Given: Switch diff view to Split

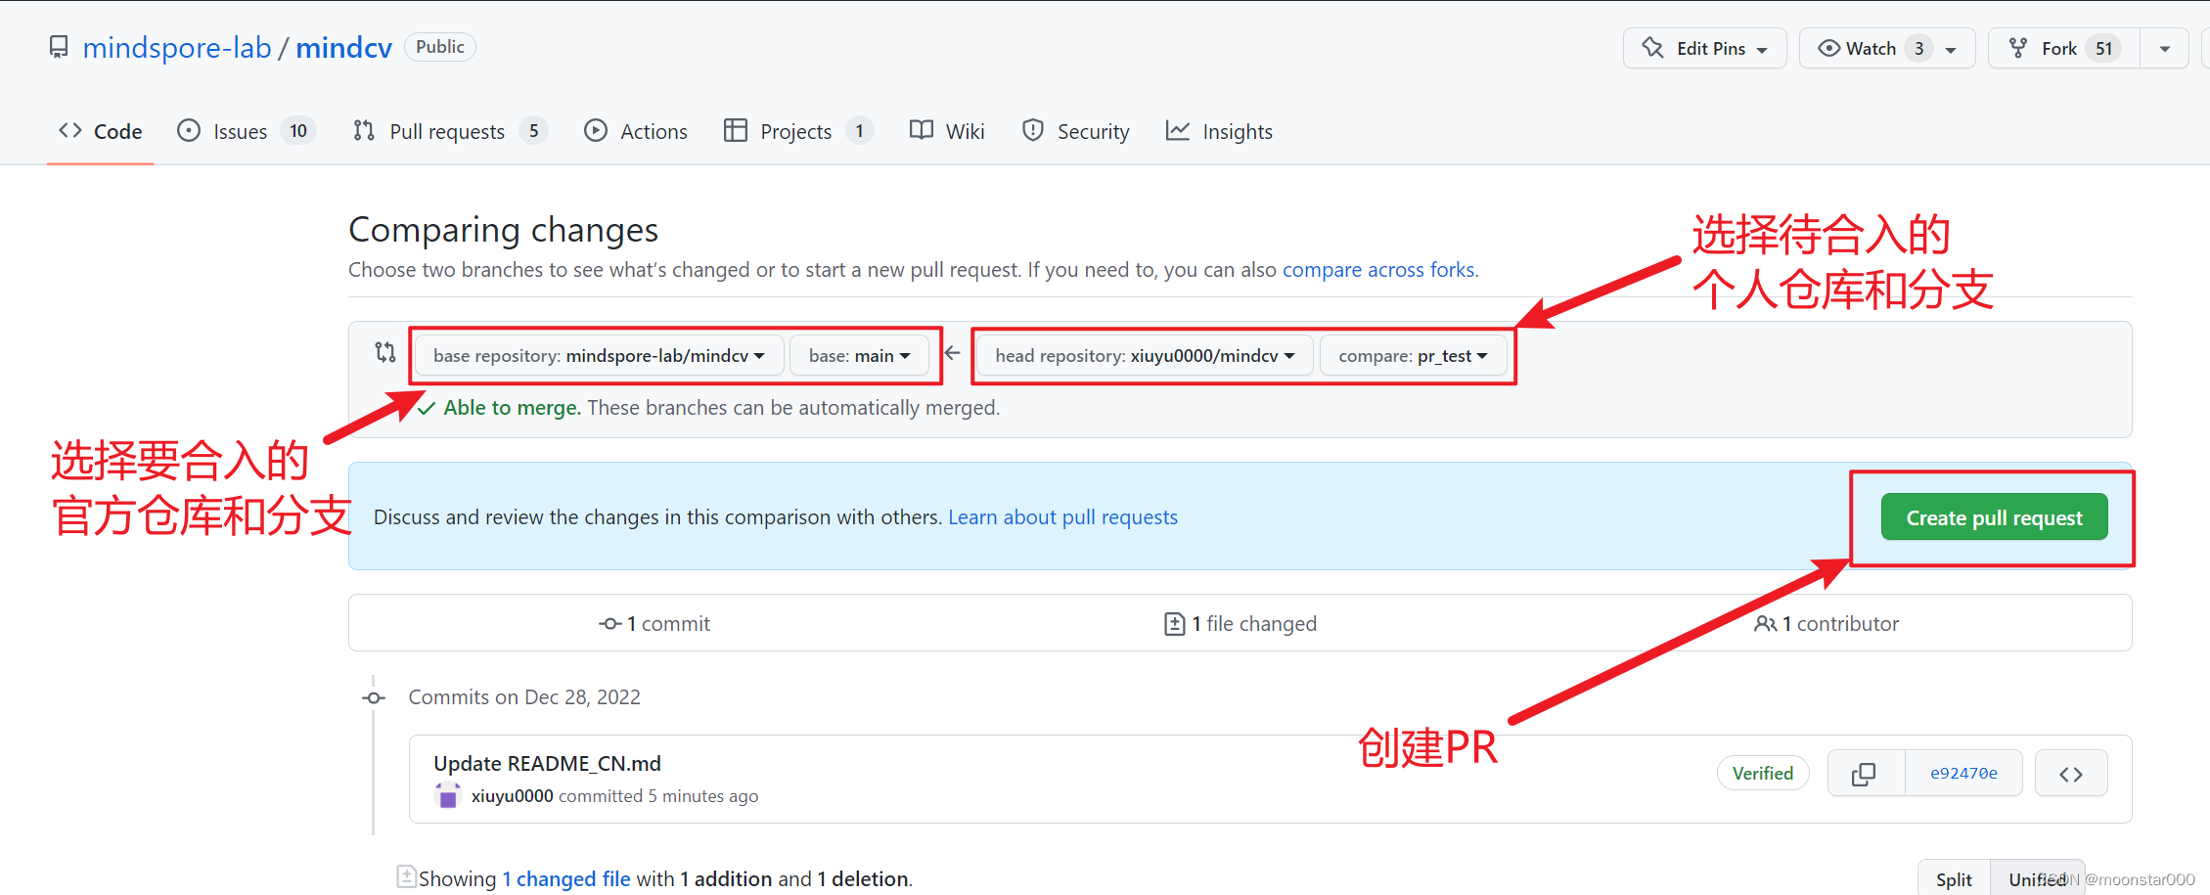Looking at the screenshot, I should (x=1954, y=879).
